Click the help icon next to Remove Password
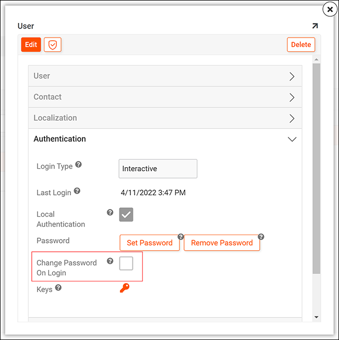The height and width of the screenshot is (340, 339). 261,237
